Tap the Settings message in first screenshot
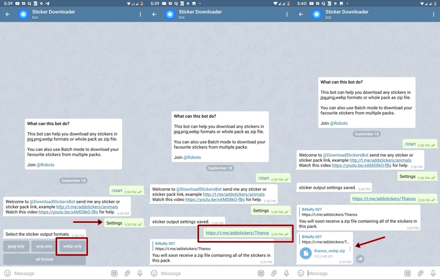 [124, 223]
